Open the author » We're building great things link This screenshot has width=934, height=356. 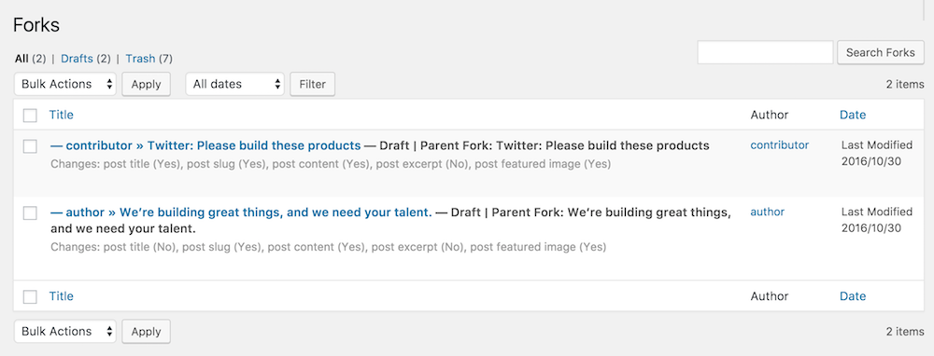coord(241,212)
